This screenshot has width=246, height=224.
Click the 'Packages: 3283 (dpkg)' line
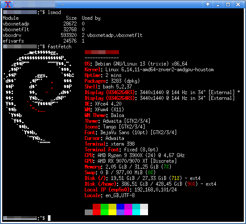[112, 81]
